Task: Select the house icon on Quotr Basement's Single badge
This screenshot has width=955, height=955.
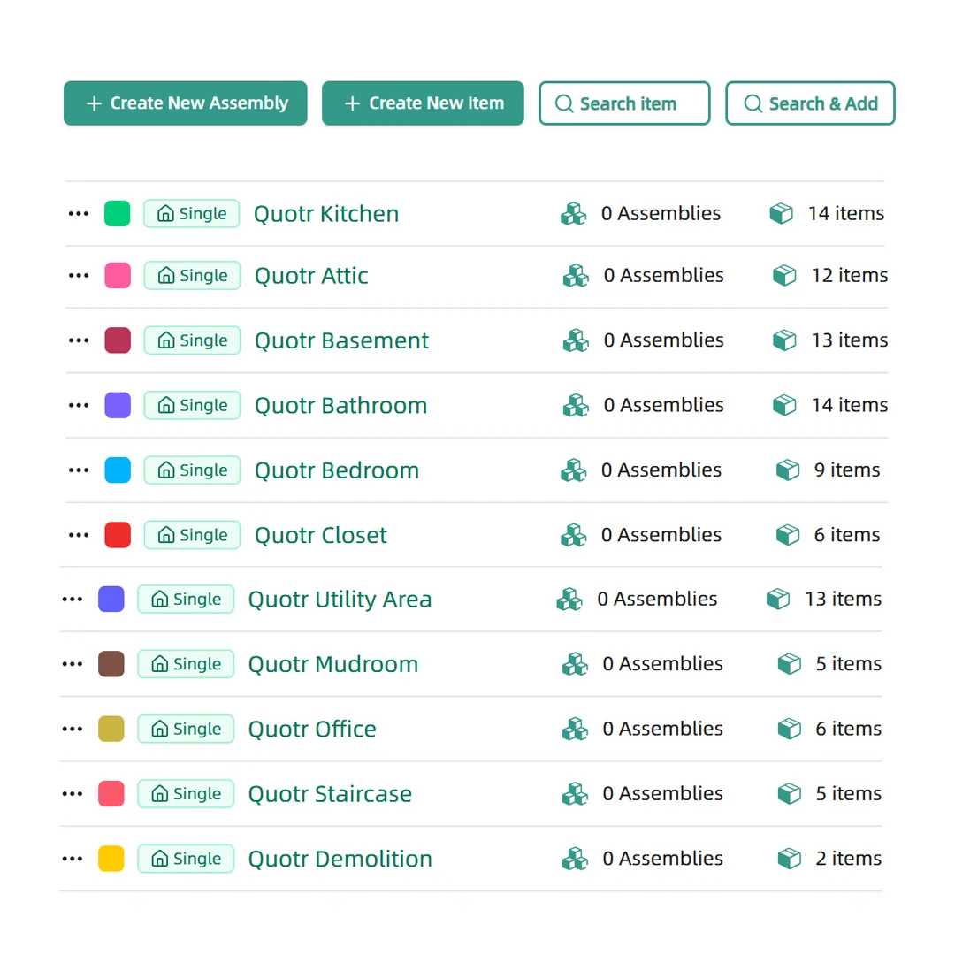Action: coord(167,340)
